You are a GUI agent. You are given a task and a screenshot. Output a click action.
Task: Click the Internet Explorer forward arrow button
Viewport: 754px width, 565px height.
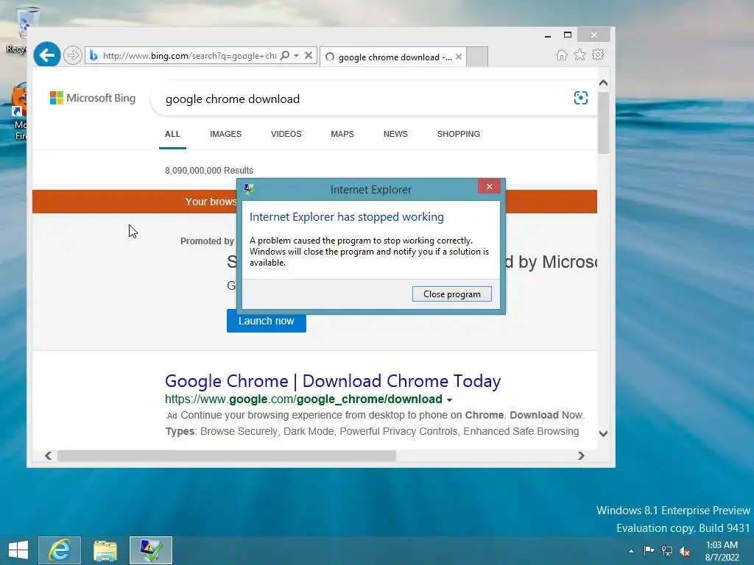tap(73, 55)
